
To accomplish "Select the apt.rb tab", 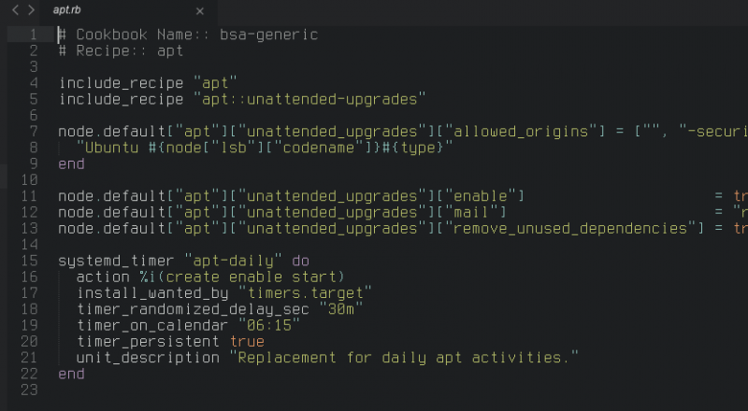I will (x=66, y=10).
